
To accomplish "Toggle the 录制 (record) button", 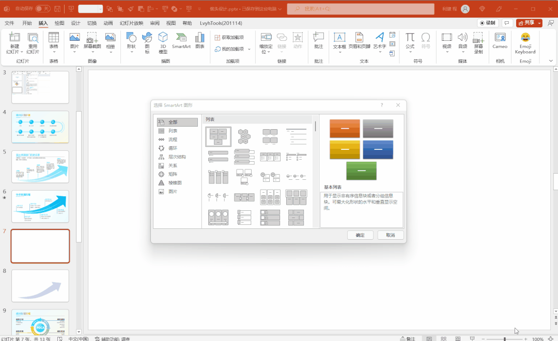I will (488, 23).
